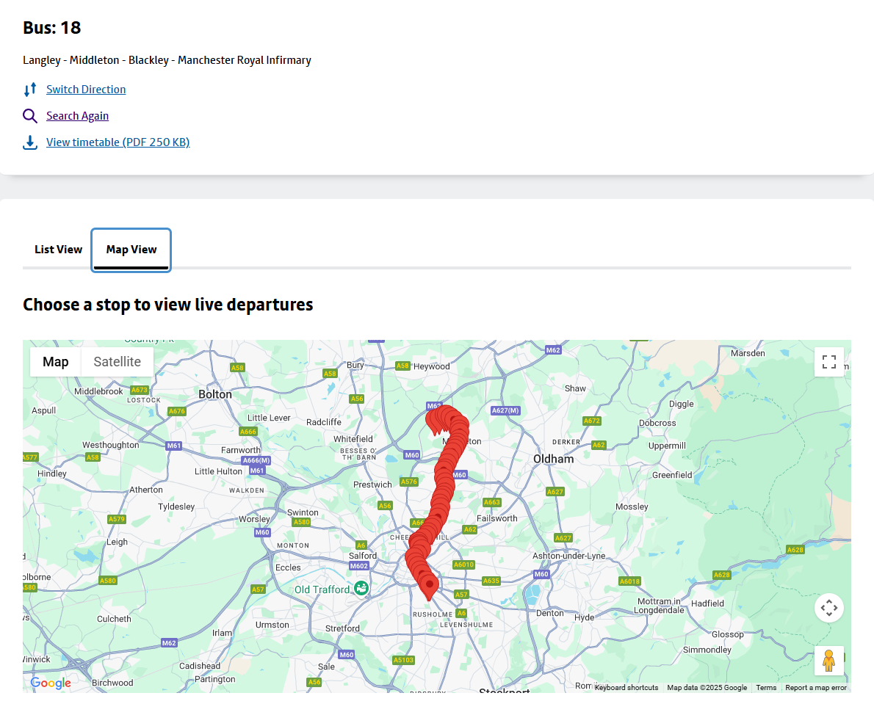
Task: Click the Old Trafford map label
Action: pyautogui.click(x=322, y=589)
